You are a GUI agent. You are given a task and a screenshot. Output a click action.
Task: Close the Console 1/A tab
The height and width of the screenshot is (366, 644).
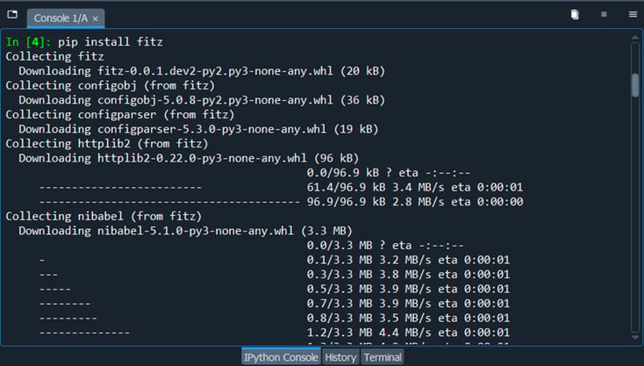[x=96, y=19]
